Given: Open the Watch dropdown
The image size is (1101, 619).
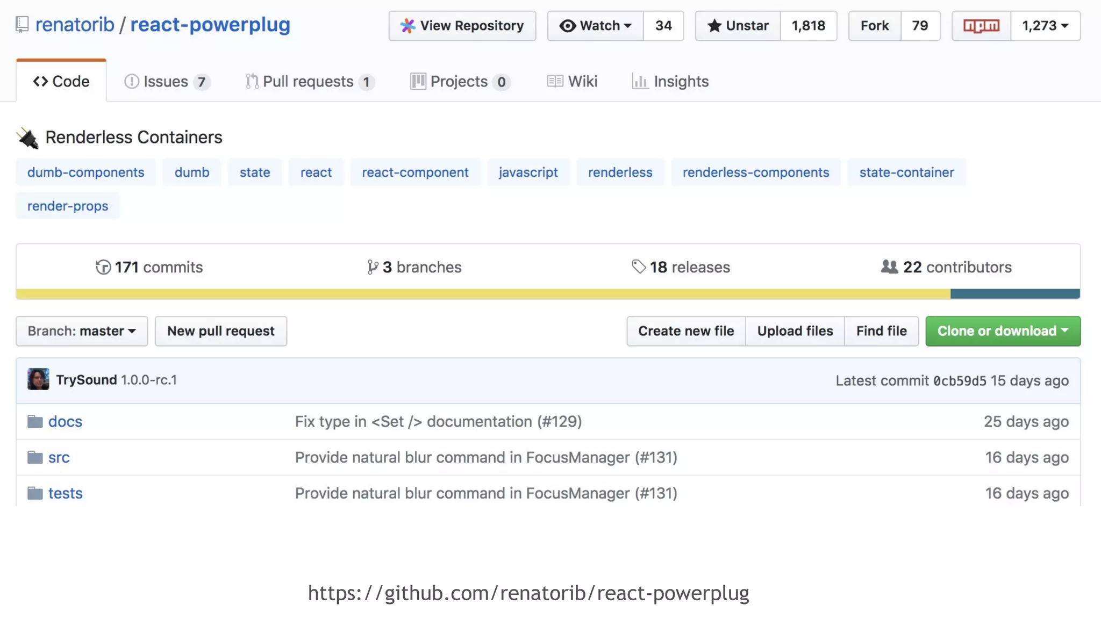Looking at the screenshot, I should [x=595, y=26].
